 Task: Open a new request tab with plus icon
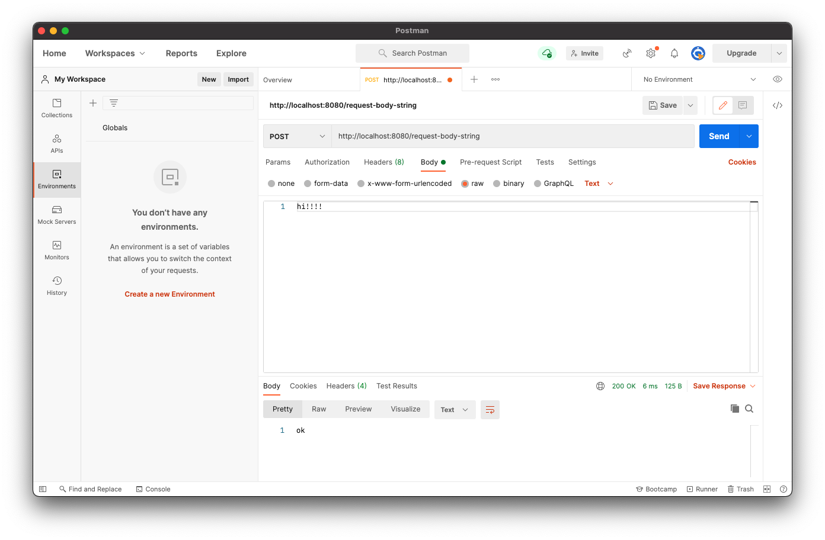point(474,79)
